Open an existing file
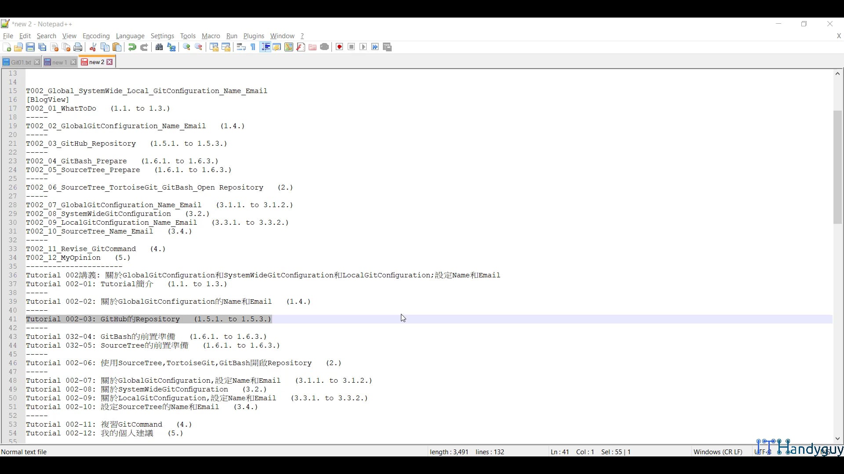Screen dimensions: 844x474 pyautogui.click(x=18, y=47)
